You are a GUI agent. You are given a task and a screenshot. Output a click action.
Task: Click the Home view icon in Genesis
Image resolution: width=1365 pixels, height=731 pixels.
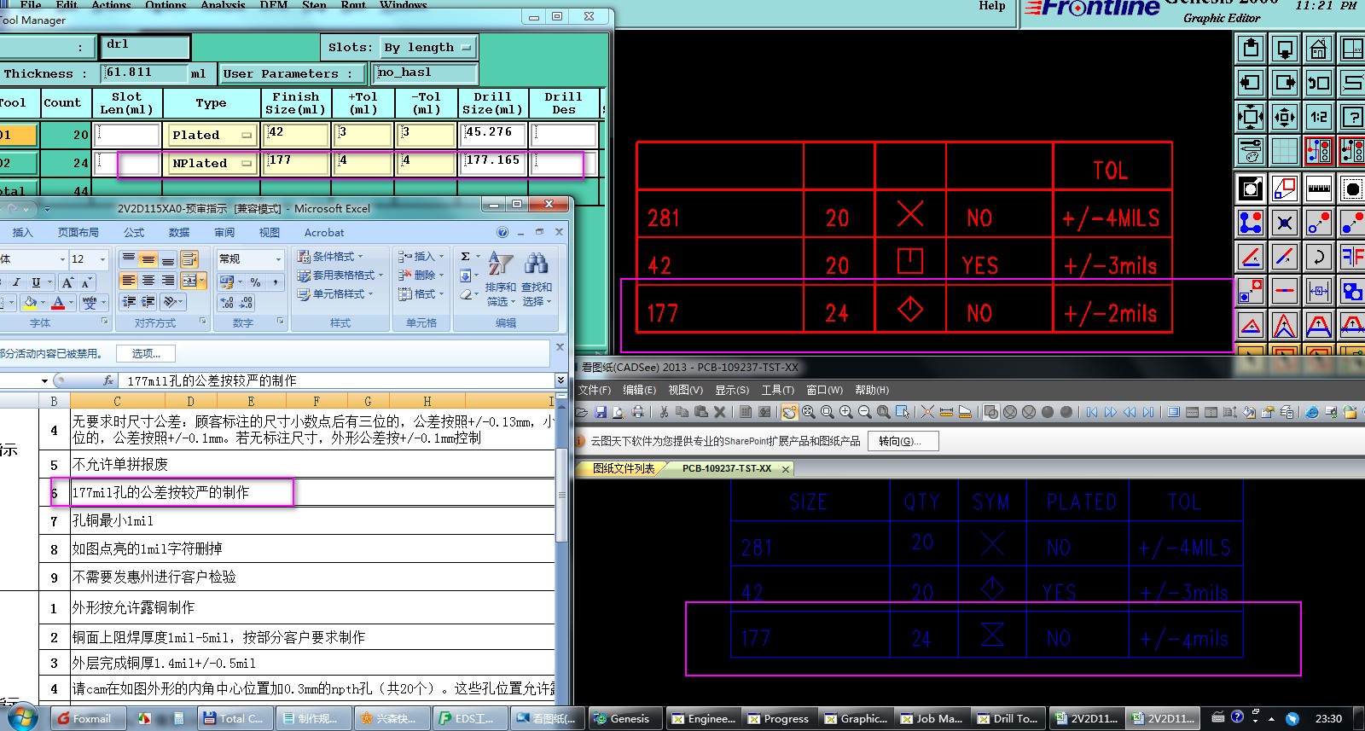[x=1318, y=49]
